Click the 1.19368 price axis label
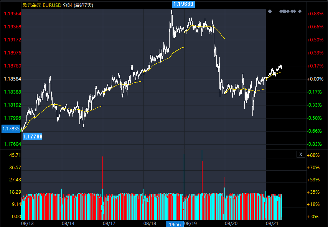Viewport: 328px width, 227px height. point(13,27)
